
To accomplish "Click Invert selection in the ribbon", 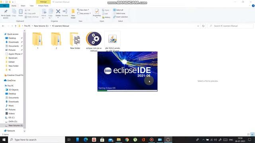I will click(x=120, y=17).
